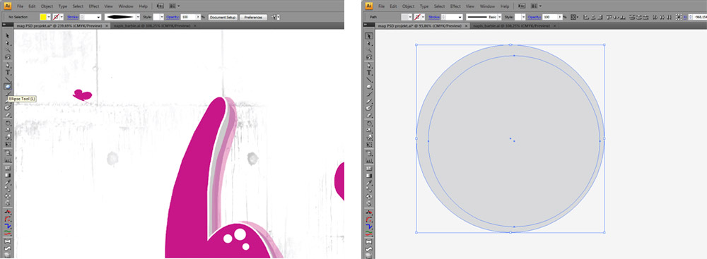Click the opacity value field in left window
The width and height of the screenshot is (707, 259).
[188, 17]
